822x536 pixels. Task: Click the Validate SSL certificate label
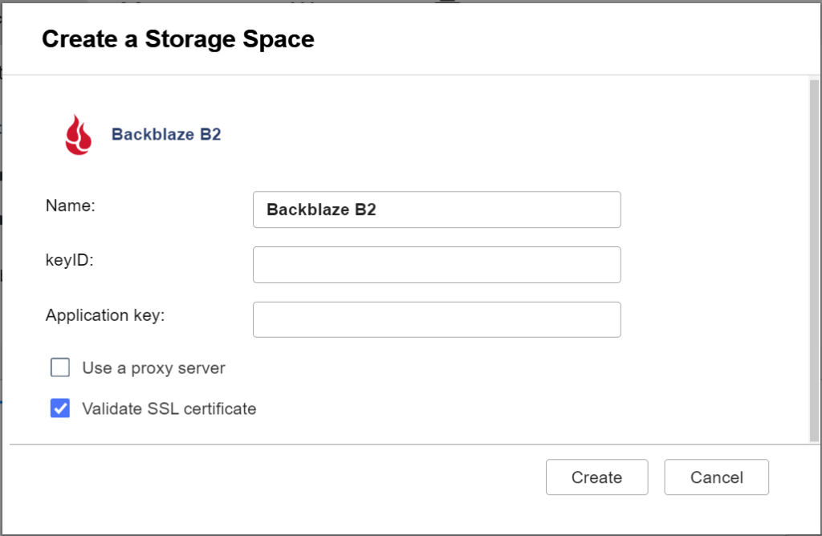(169, 408)
